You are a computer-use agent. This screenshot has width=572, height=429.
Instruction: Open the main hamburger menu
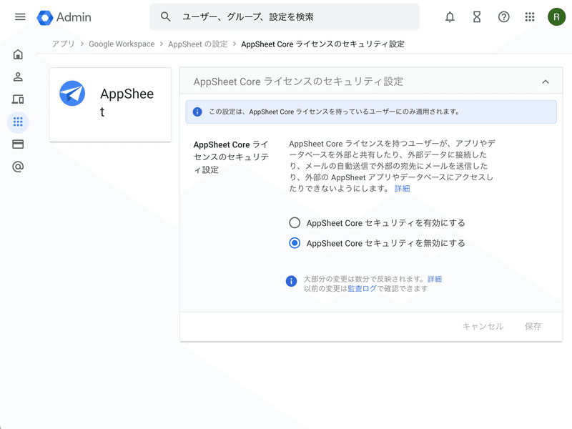(20, 16)
